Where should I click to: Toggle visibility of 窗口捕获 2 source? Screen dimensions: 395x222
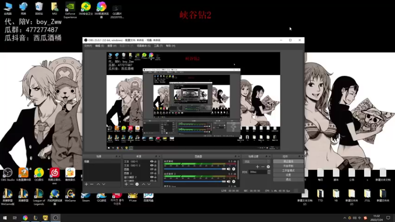click(152, 177)
